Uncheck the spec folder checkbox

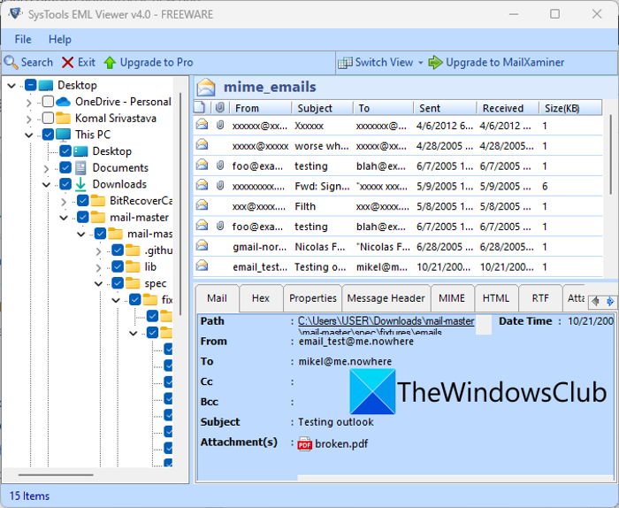pyautogui.click(x=118, y=283)
